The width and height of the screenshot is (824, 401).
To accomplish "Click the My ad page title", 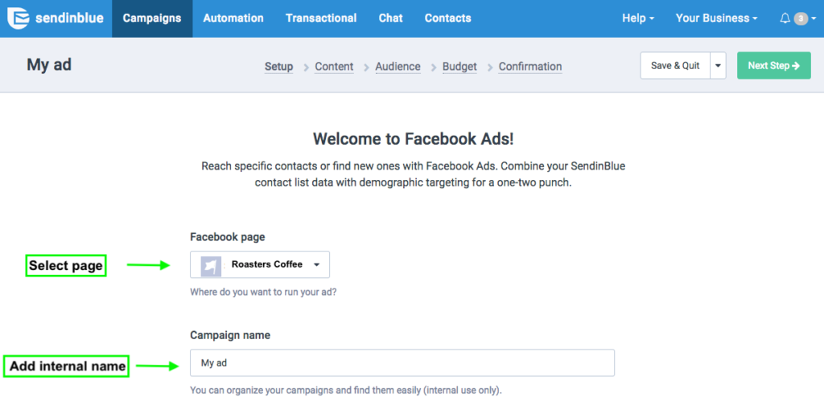I will click(x=49, y=65).
